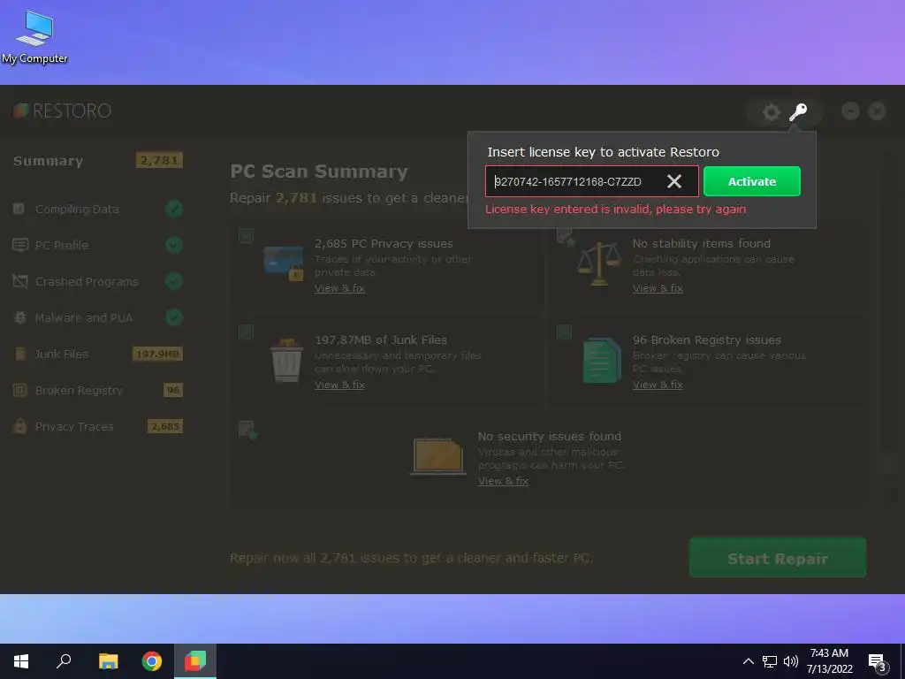Click the Activate button
Viewport: 905px width, 679px height.
[751, 181]
